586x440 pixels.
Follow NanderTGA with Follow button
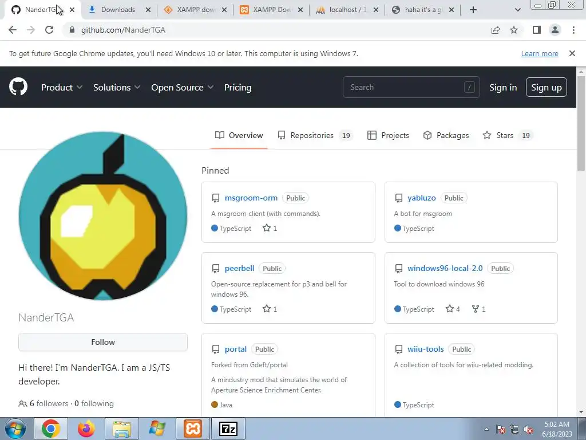pos(103,342)
